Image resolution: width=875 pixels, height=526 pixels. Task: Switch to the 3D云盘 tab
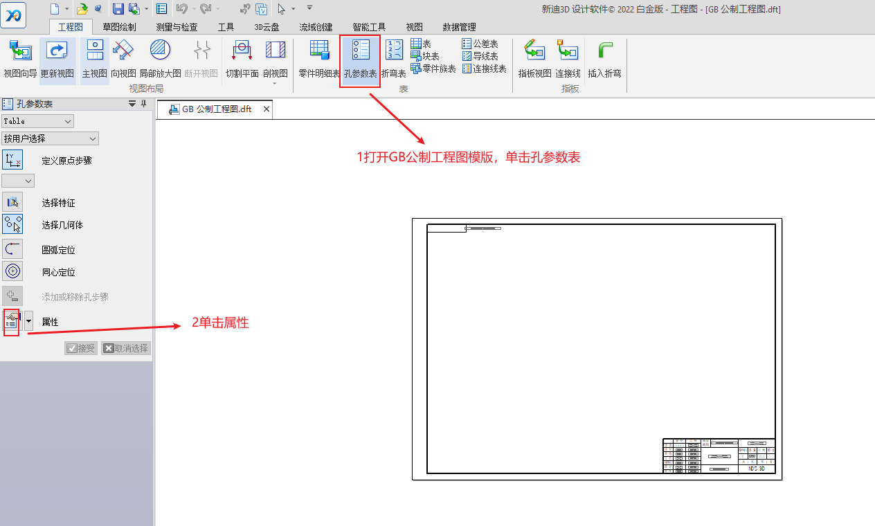[x=267, y=27]
